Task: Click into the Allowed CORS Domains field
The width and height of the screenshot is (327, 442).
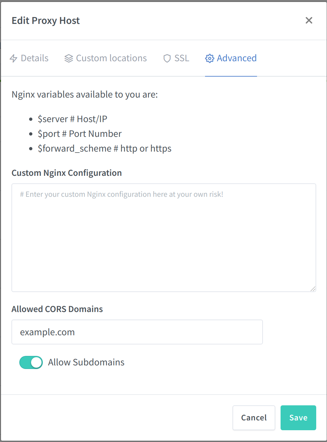Action: [x=137, y=332]
